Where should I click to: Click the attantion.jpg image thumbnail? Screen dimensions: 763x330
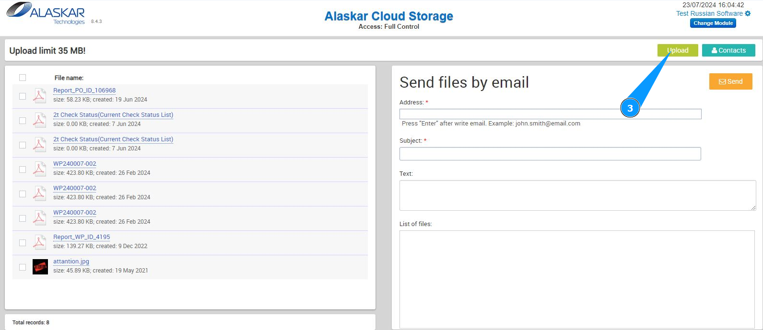coord(40,266)
